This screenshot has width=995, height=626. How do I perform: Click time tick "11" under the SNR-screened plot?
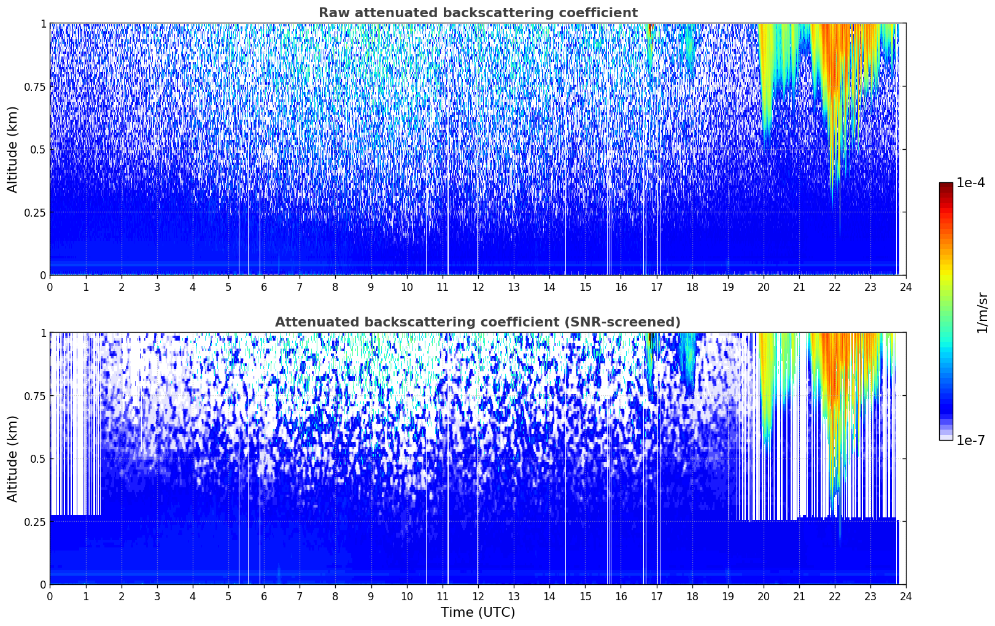(442, 596)
